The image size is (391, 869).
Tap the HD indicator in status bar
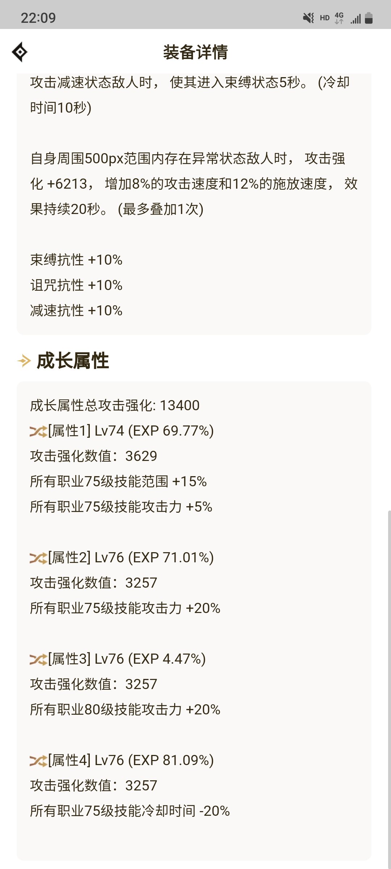[x=325, y=18]
